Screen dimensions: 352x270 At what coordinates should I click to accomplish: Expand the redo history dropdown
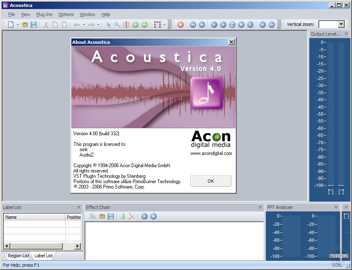point(98,25)
